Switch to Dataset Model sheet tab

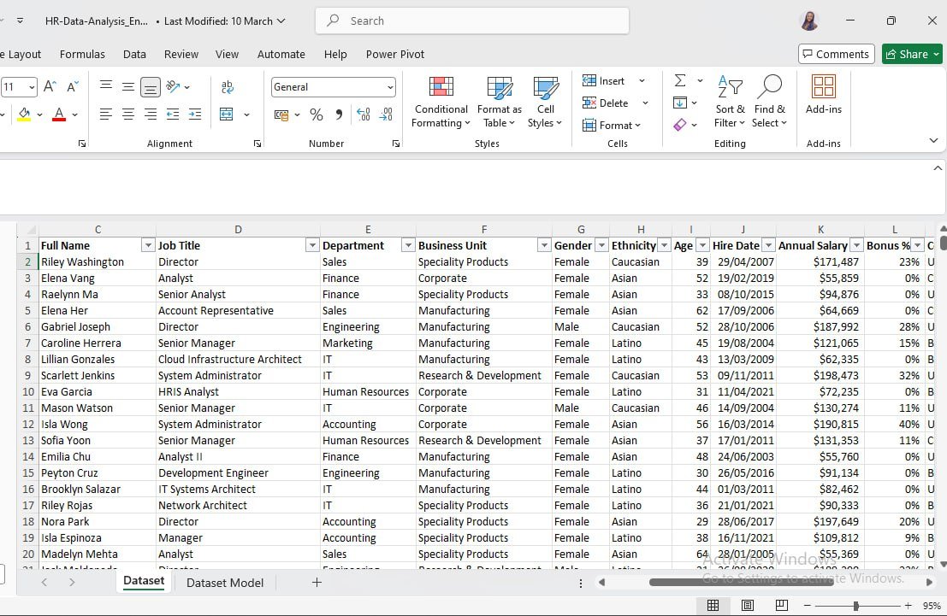(x=225, y=583)
